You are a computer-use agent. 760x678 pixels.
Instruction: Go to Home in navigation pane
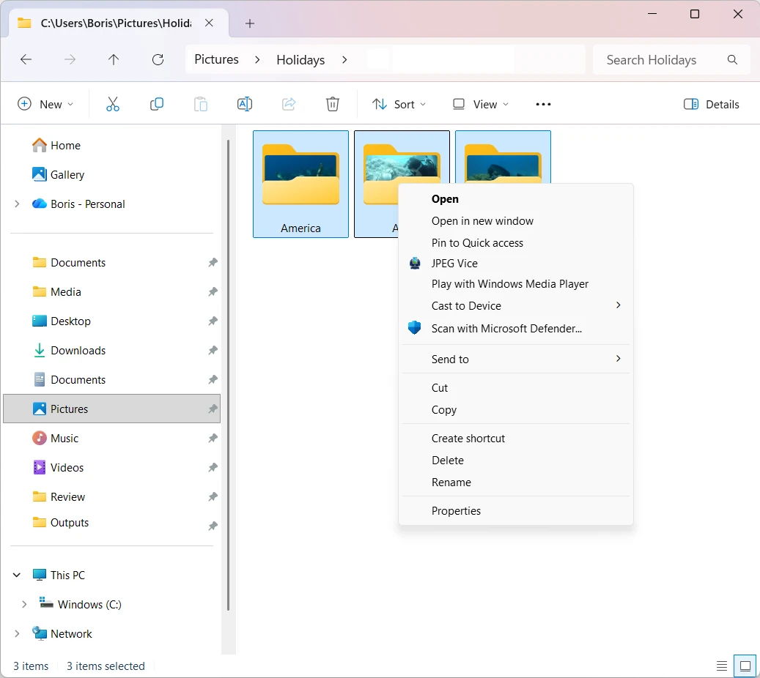coord(111,145)
